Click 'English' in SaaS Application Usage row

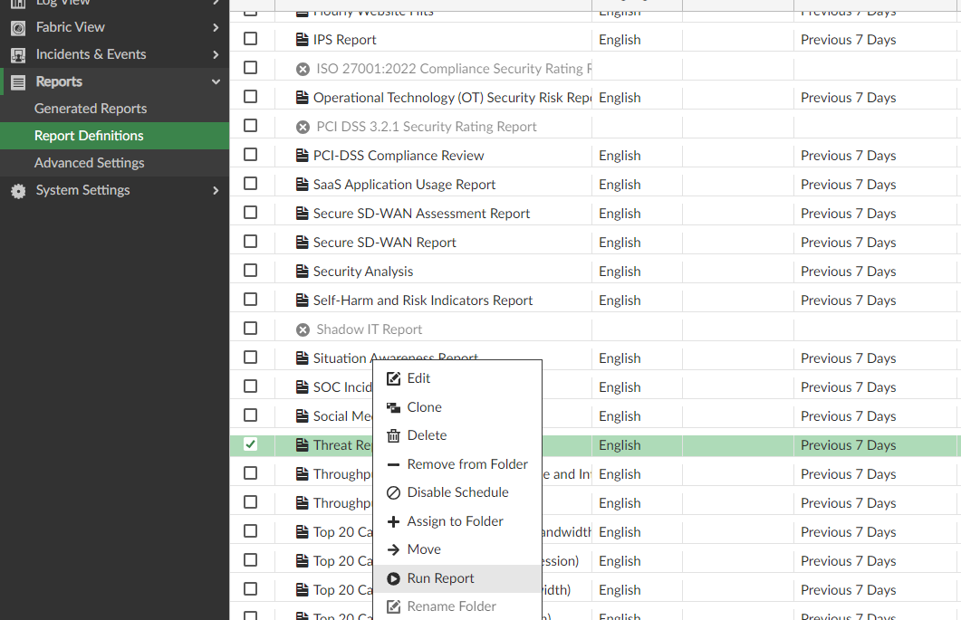620,185
